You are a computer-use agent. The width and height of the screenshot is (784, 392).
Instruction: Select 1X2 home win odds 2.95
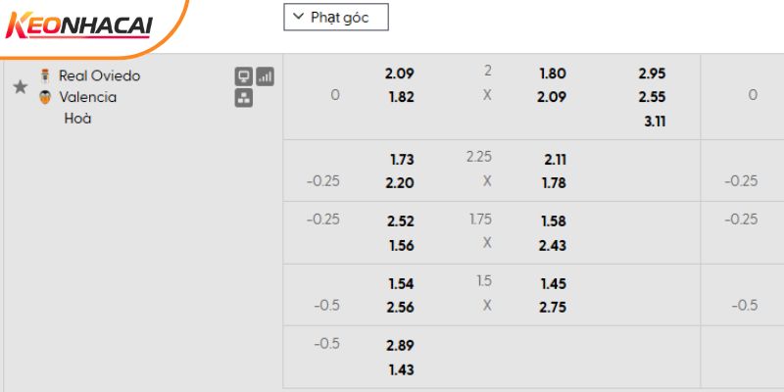tap(652, 73)
